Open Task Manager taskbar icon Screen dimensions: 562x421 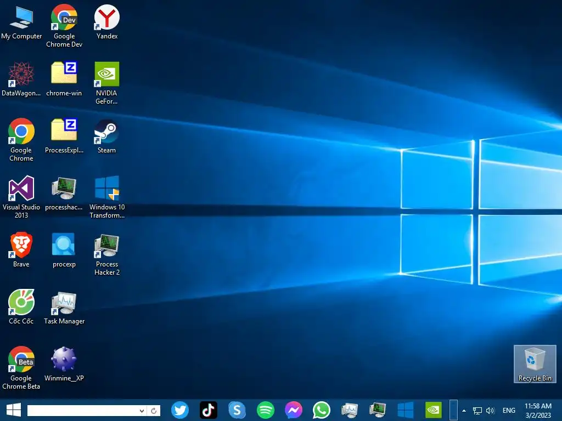click(350, 410)
